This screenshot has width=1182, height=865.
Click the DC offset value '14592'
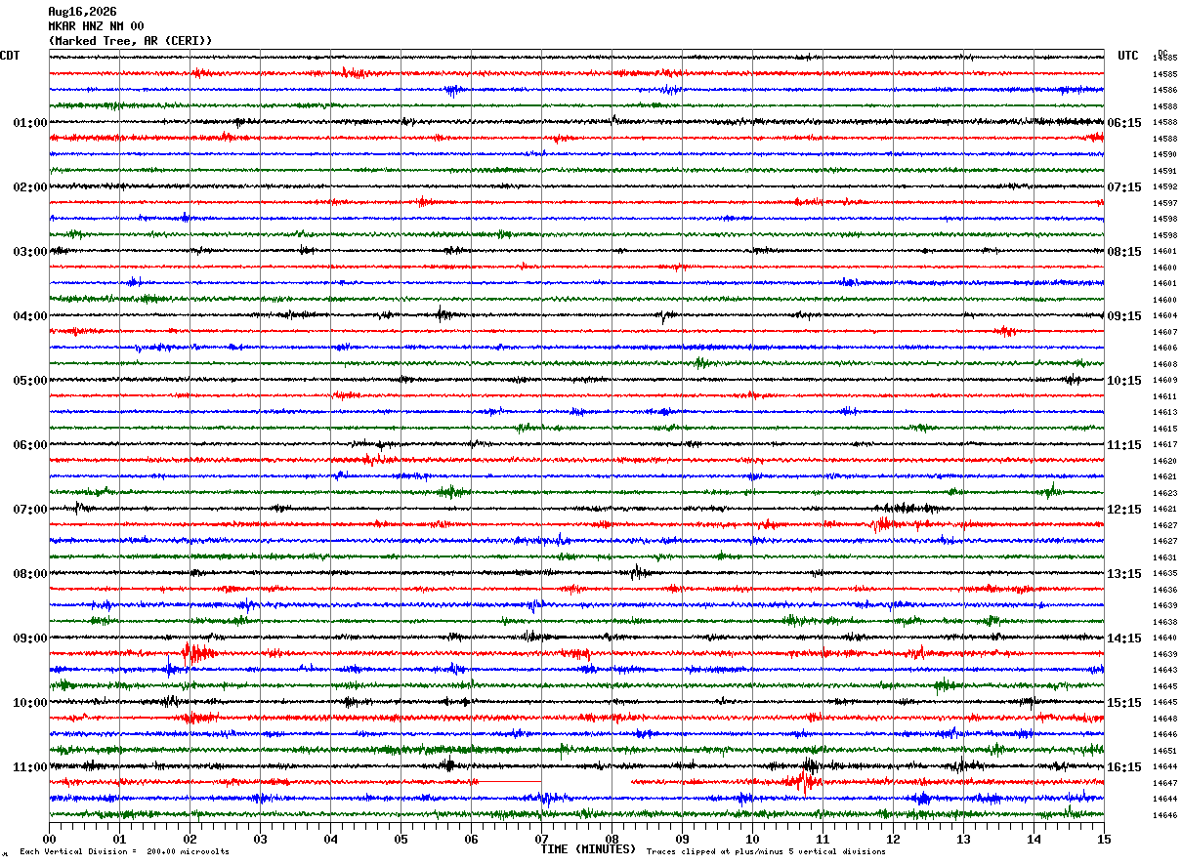[1164, 186]
